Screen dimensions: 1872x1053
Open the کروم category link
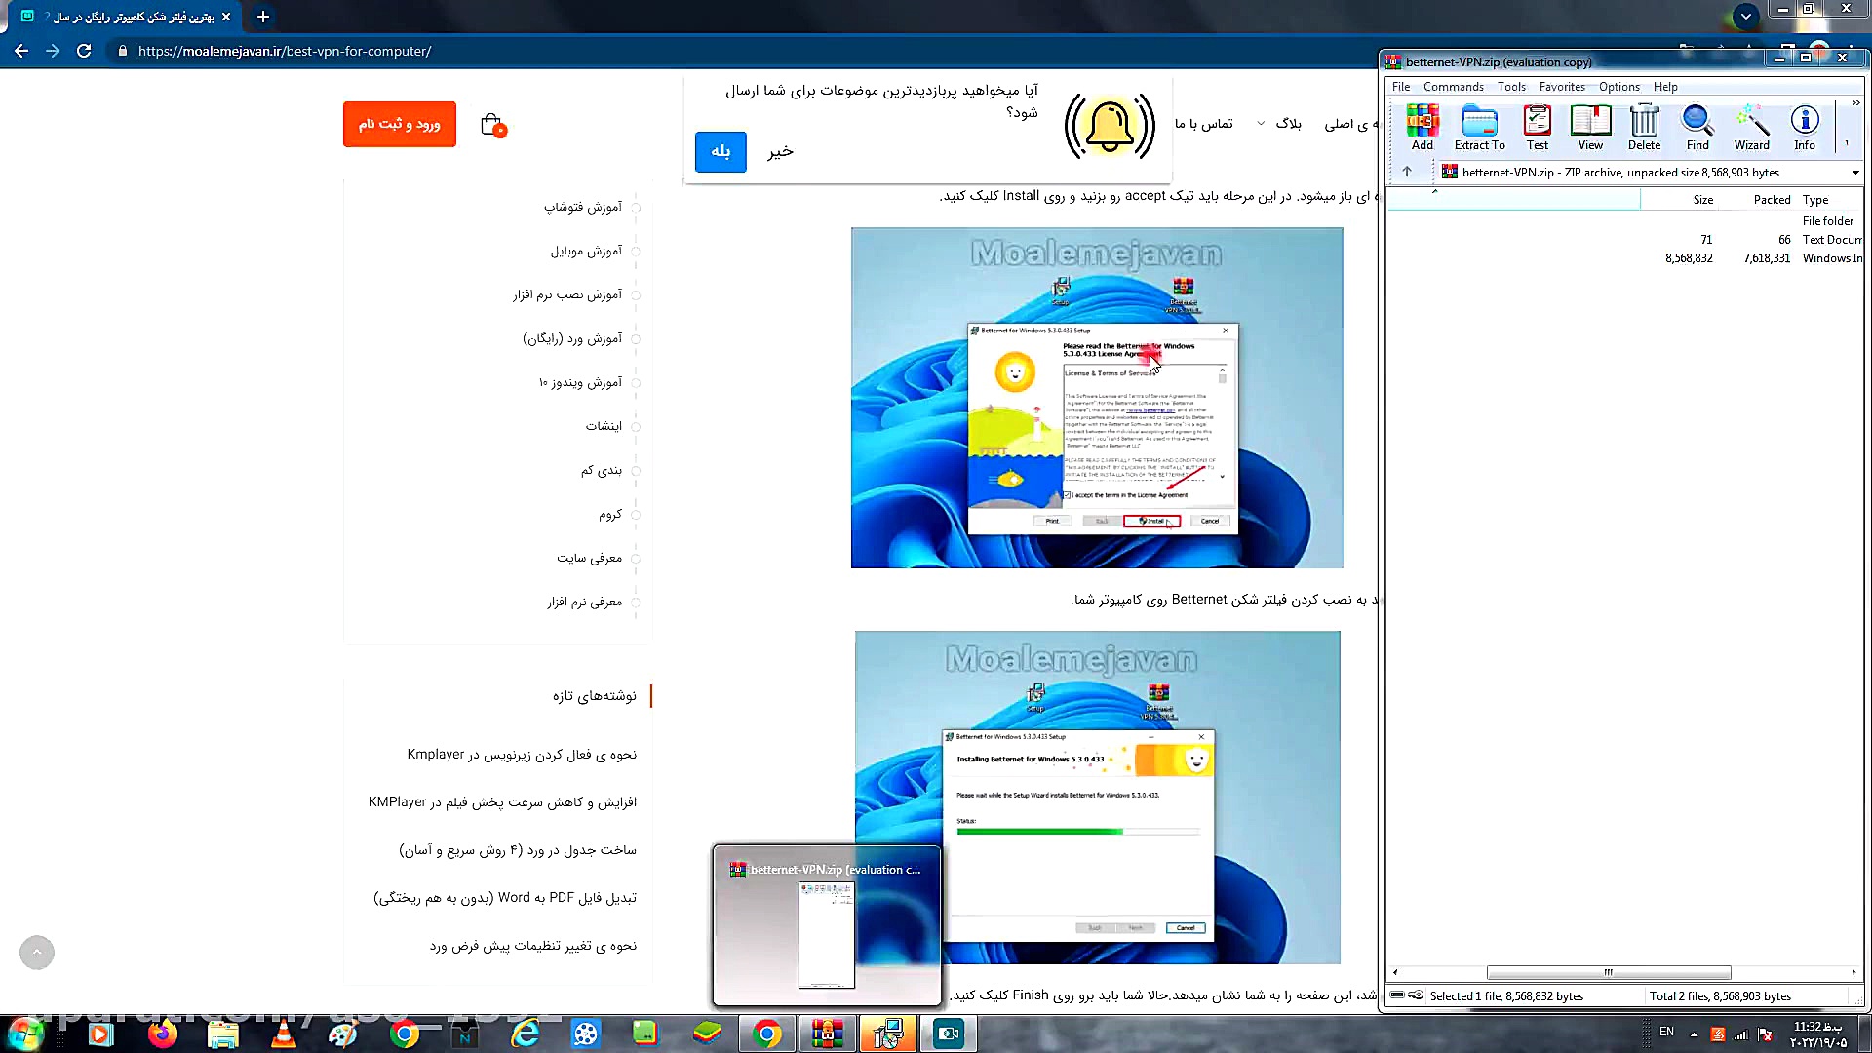(x=610, y=514)
